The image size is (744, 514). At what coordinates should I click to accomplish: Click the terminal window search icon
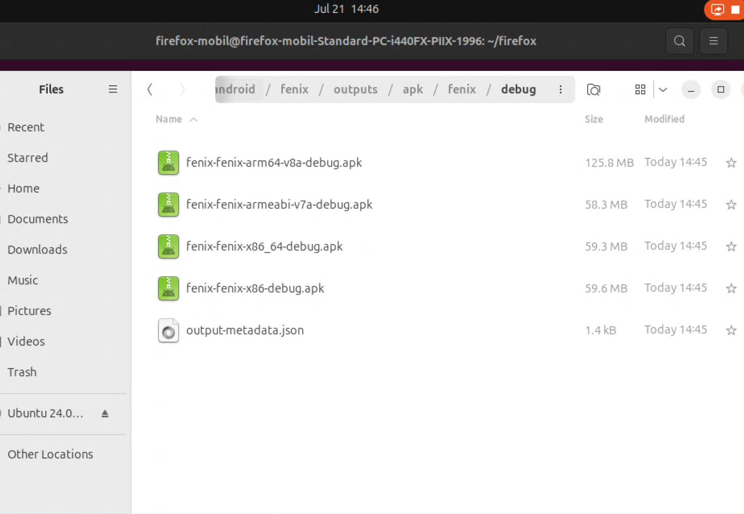coord(680,41)
